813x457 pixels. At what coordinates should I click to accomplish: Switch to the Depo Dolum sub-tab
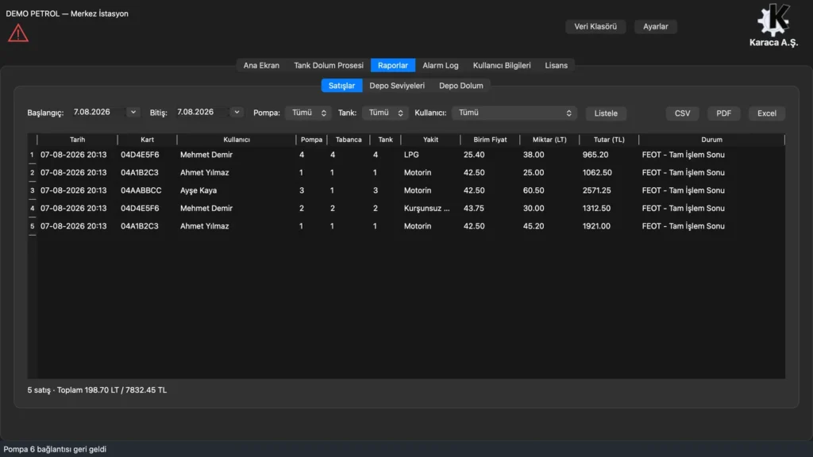(x=461, y=86)
